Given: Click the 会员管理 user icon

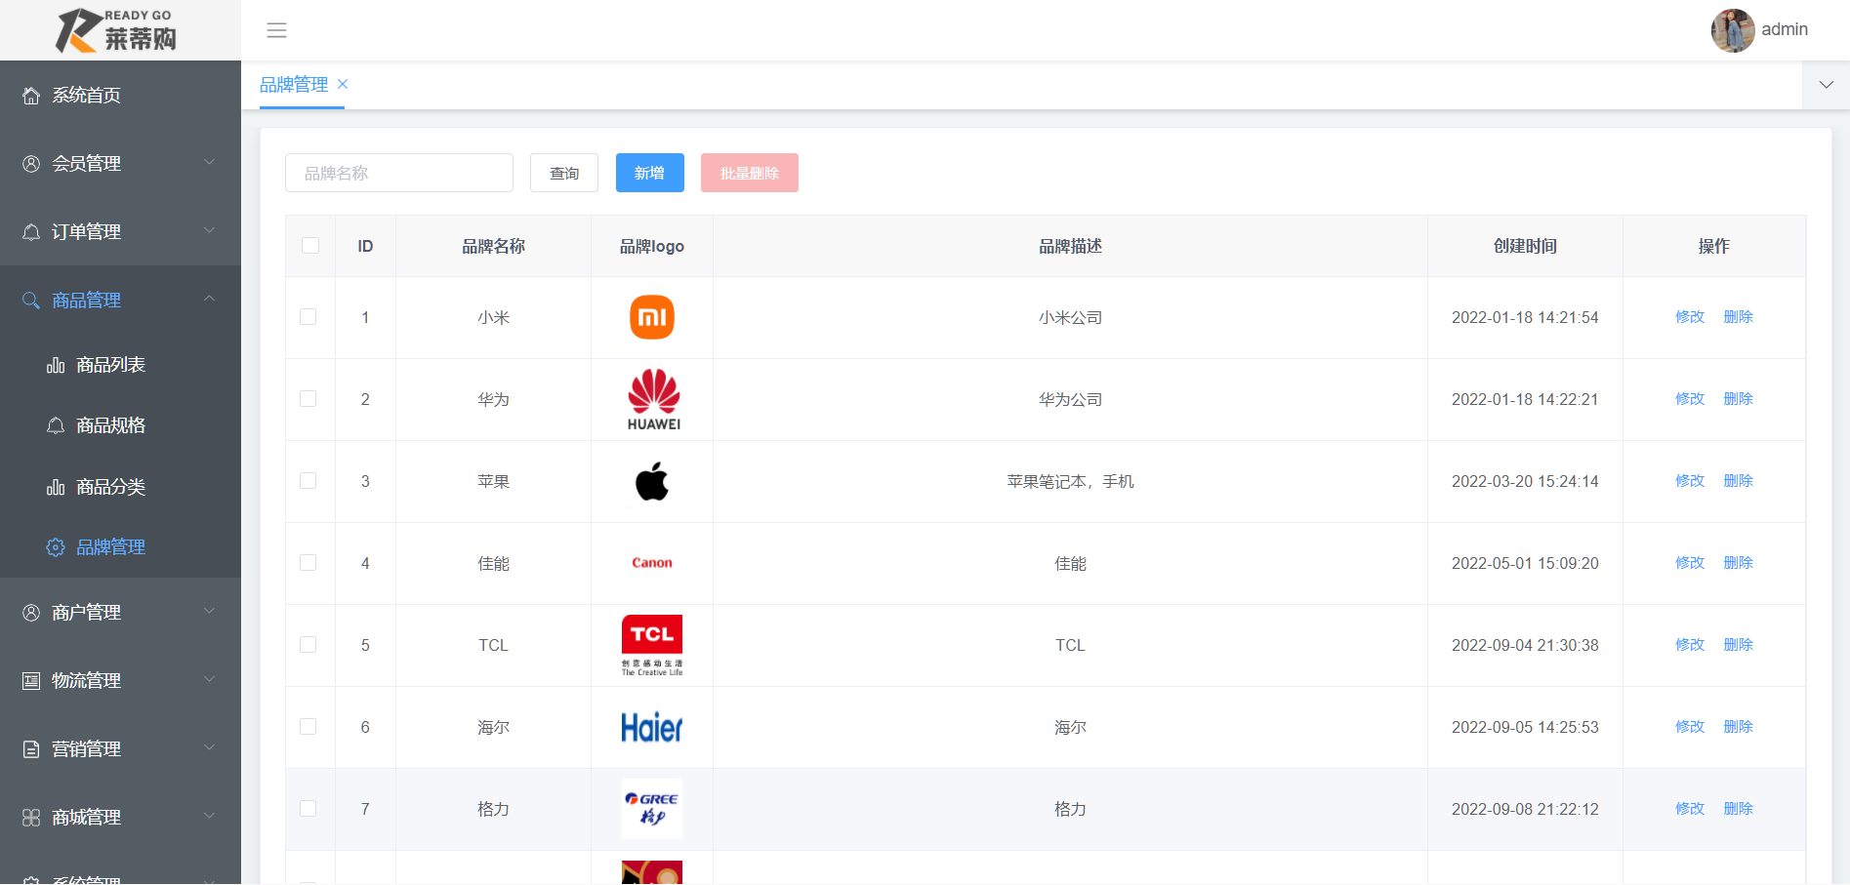Looking at the screenshot, I should pos(31,164).
